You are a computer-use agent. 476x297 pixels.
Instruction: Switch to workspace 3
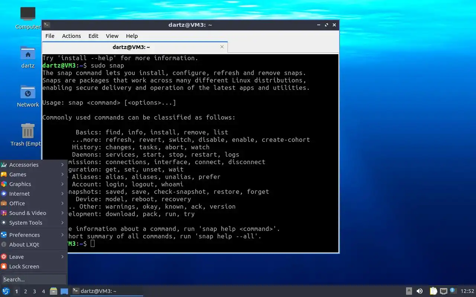click(34, 291)
